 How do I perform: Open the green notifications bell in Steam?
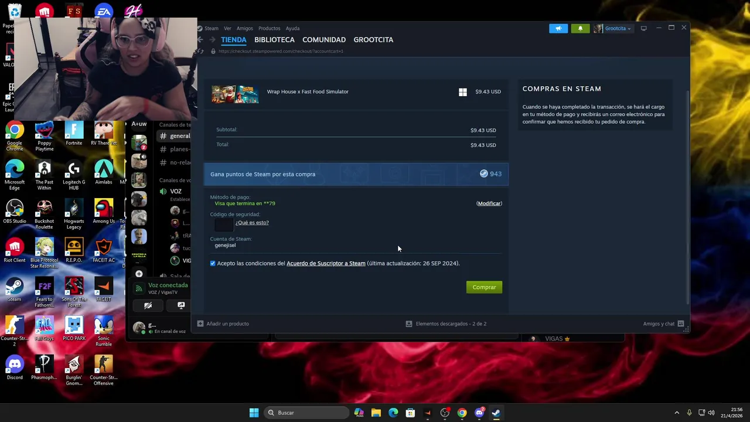click(x=580, y=28)
